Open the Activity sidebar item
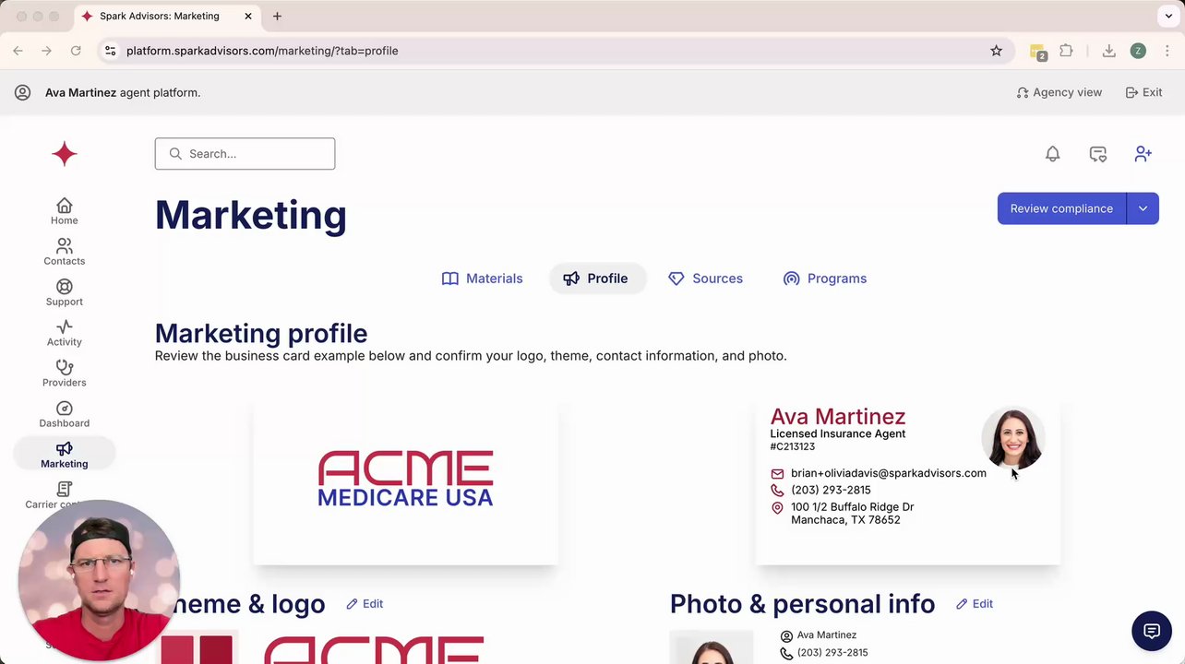This screenshot has width=1185, height=664. 65,333
